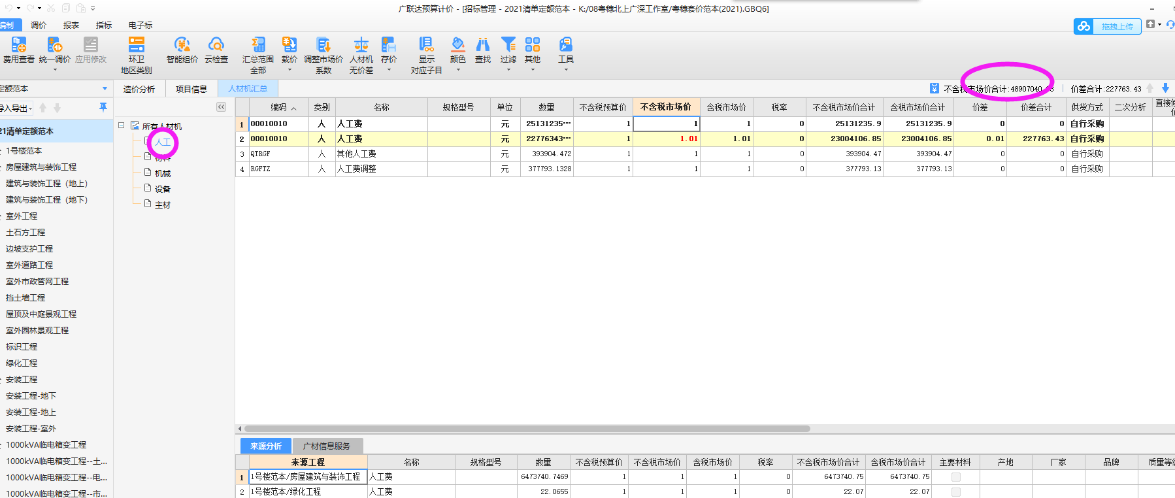Select 主材 in the 人材机 tree
Screen dimensions: 1175x498
click(x=163, y=205)
